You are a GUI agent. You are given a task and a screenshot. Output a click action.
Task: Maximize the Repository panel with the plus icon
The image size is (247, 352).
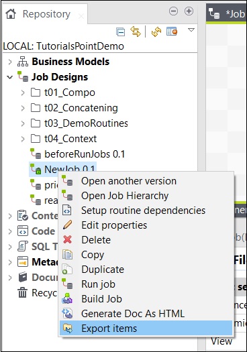pos(189,11)
